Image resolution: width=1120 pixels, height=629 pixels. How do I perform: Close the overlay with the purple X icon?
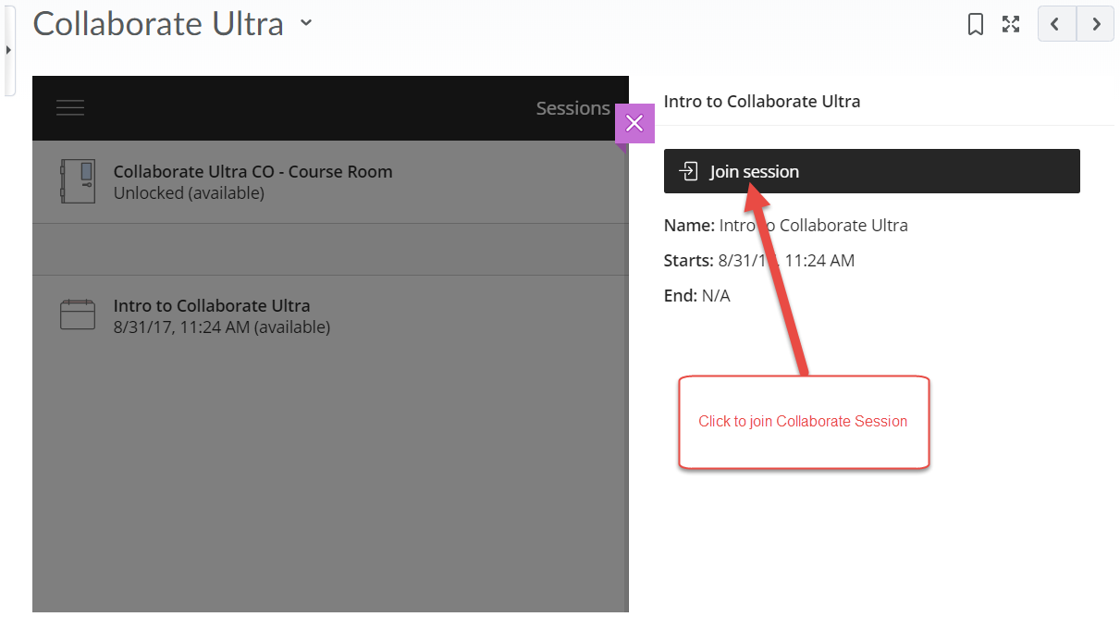pos(634,122)
